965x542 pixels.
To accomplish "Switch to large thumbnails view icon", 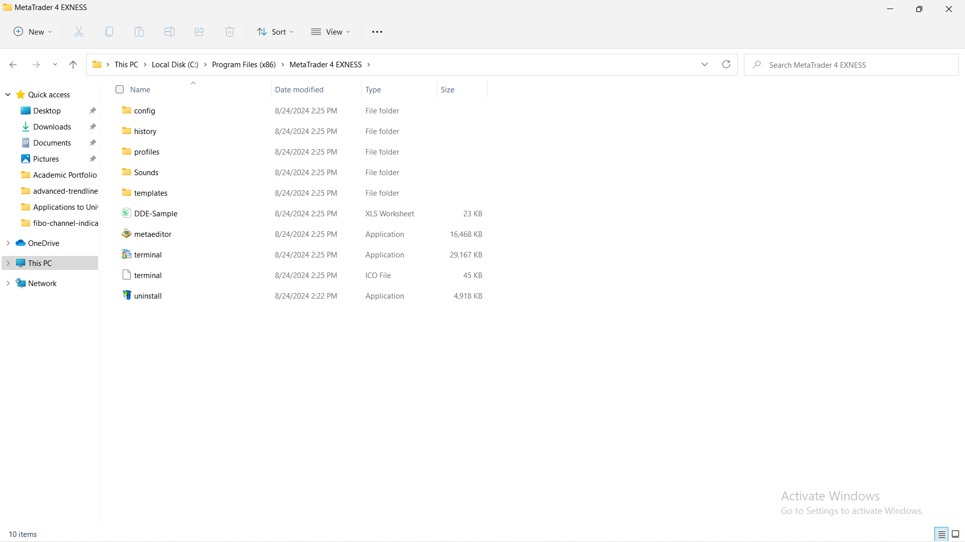I will pyautogui.click(x=955, y=534).
